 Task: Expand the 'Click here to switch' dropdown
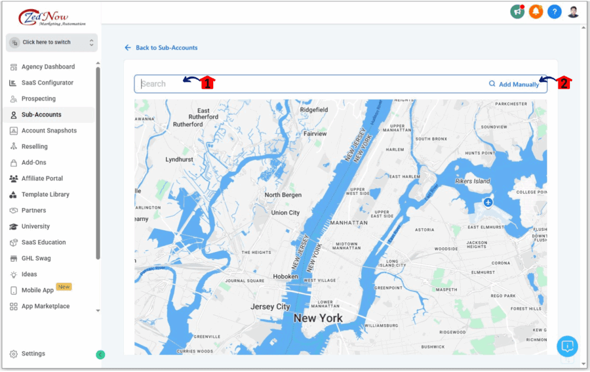tap(52, 43)
